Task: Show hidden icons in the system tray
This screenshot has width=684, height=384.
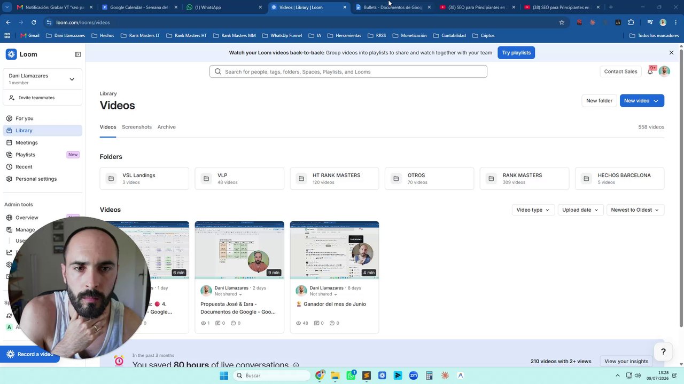Action: [618, 375]
